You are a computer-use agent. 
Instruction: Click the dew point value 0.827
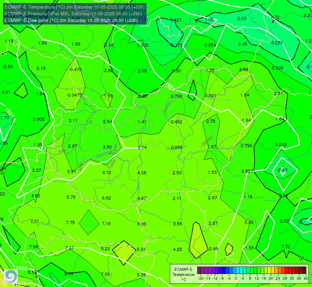coord(247,171)
